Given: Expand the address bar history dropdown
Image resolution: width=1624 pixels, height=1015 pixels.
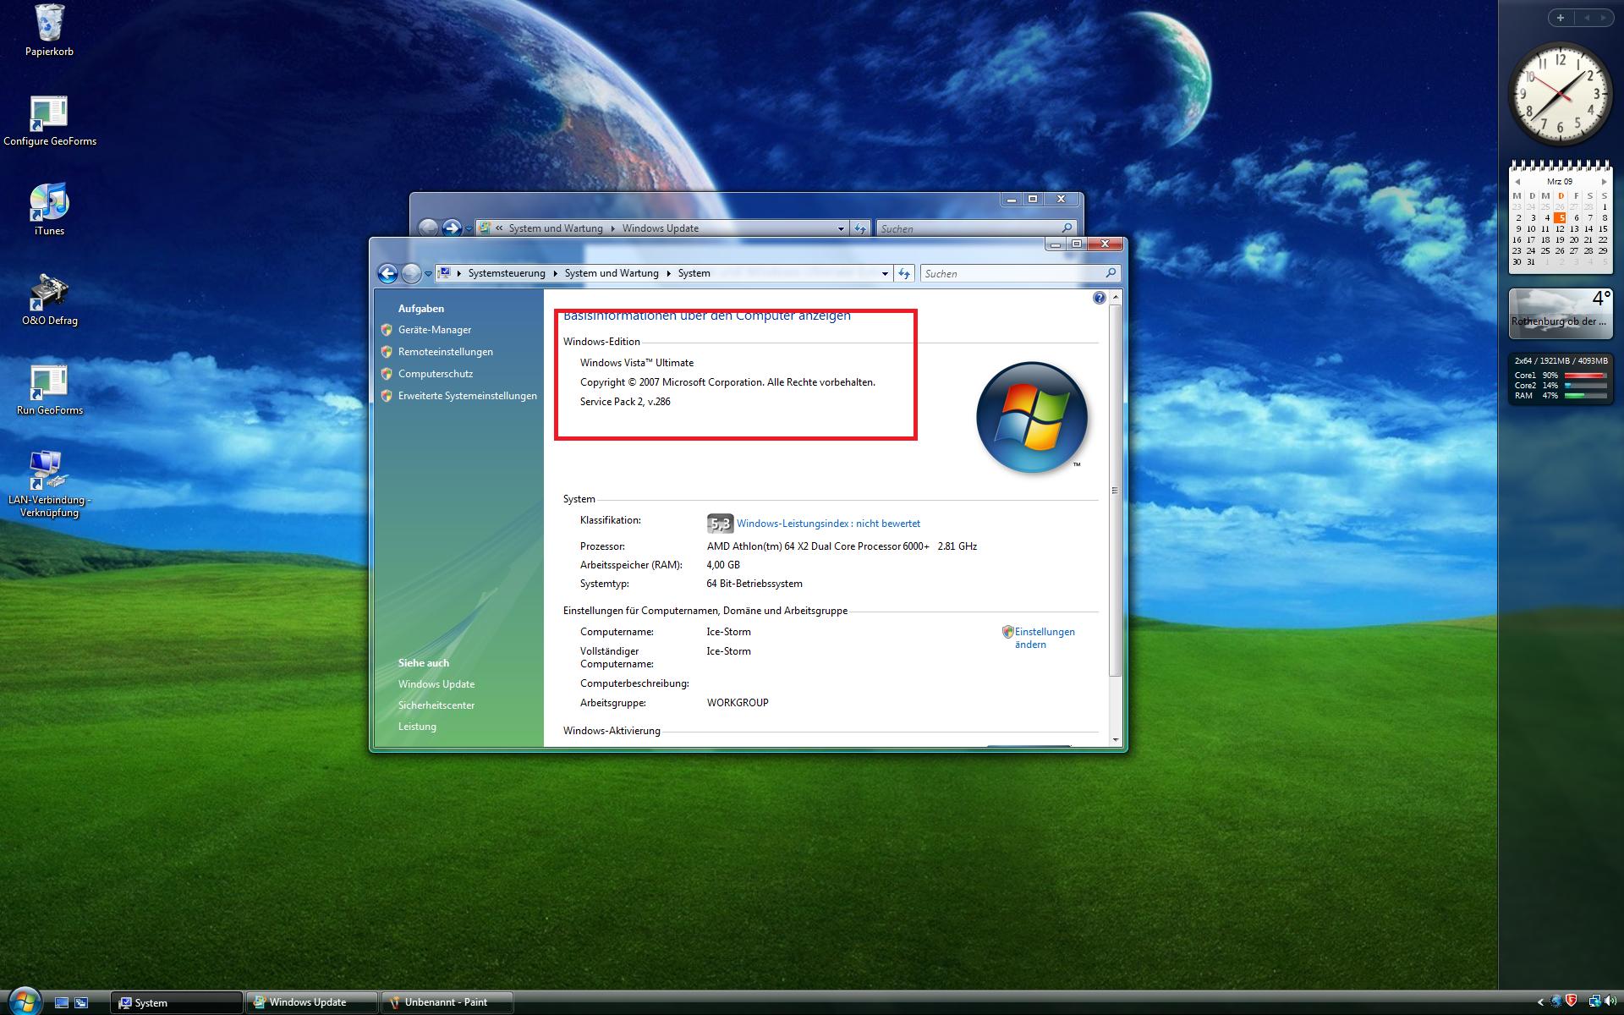Looking at the screenshot, I should (x=885, y=273).
